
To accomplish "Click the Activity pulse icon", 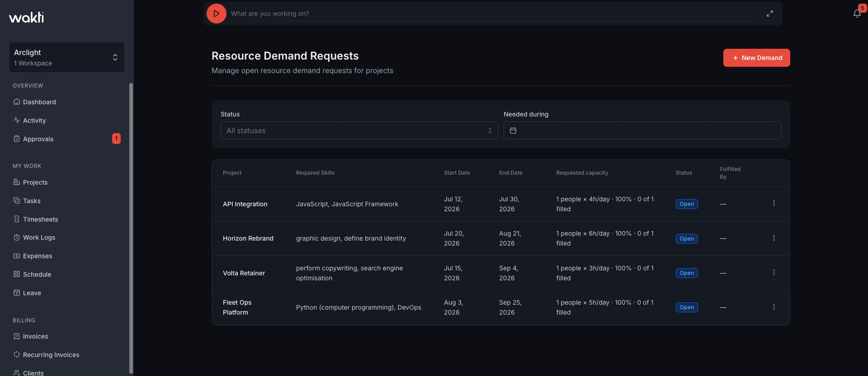I will 17,120.
